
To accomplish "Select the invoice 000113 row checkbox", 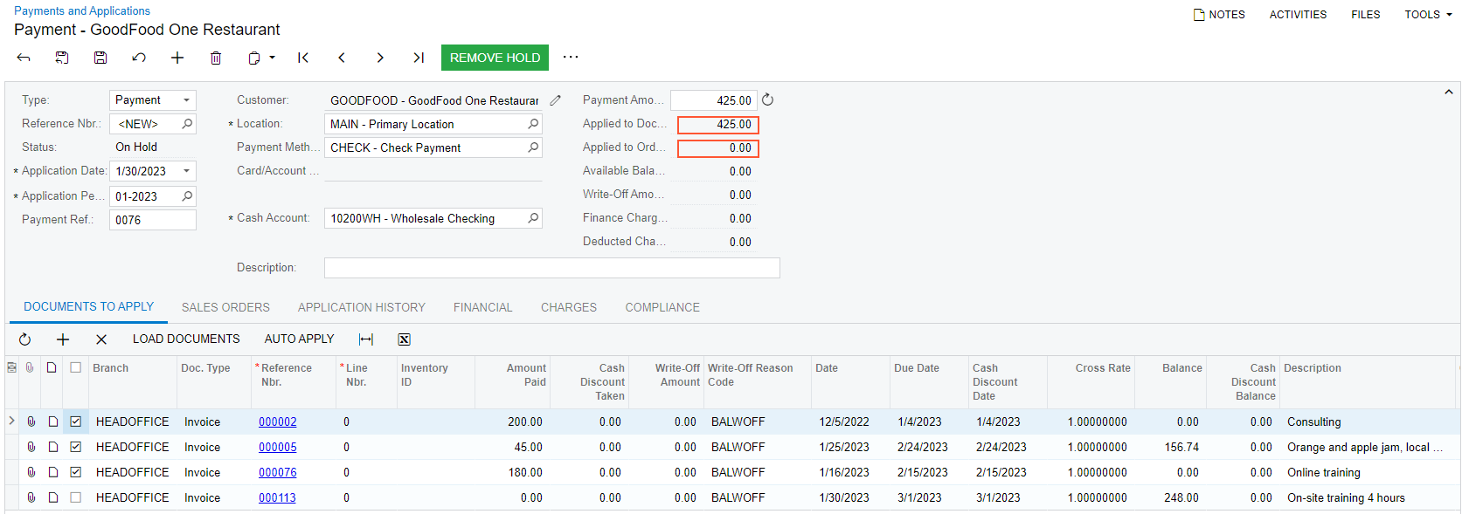I will click(76, 497).
